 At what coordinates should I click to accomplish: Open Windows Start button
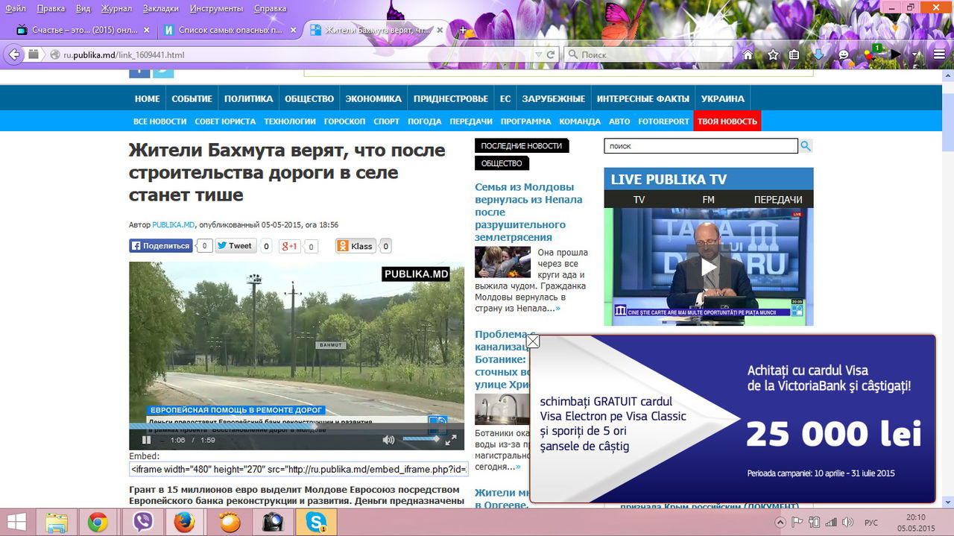pyautogui.click(x=16, y=522)
